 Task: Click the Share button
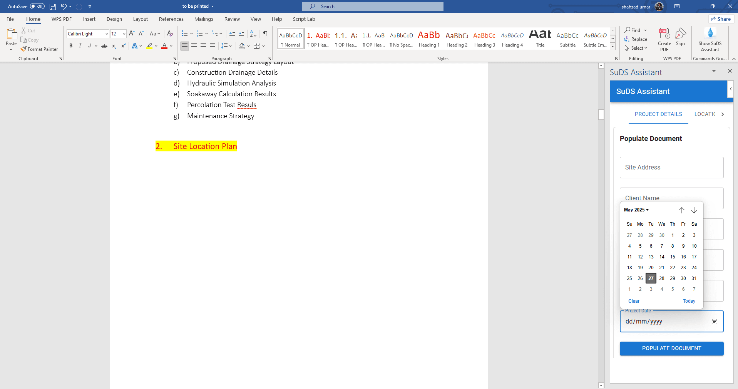pos(721,19)
